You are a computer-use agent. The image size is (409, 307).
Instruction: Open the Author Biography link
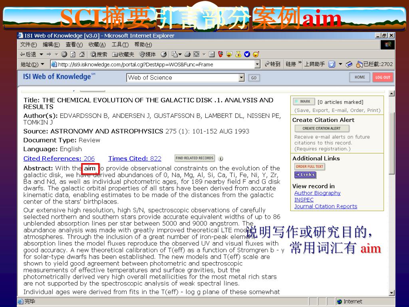pos(318,193)
